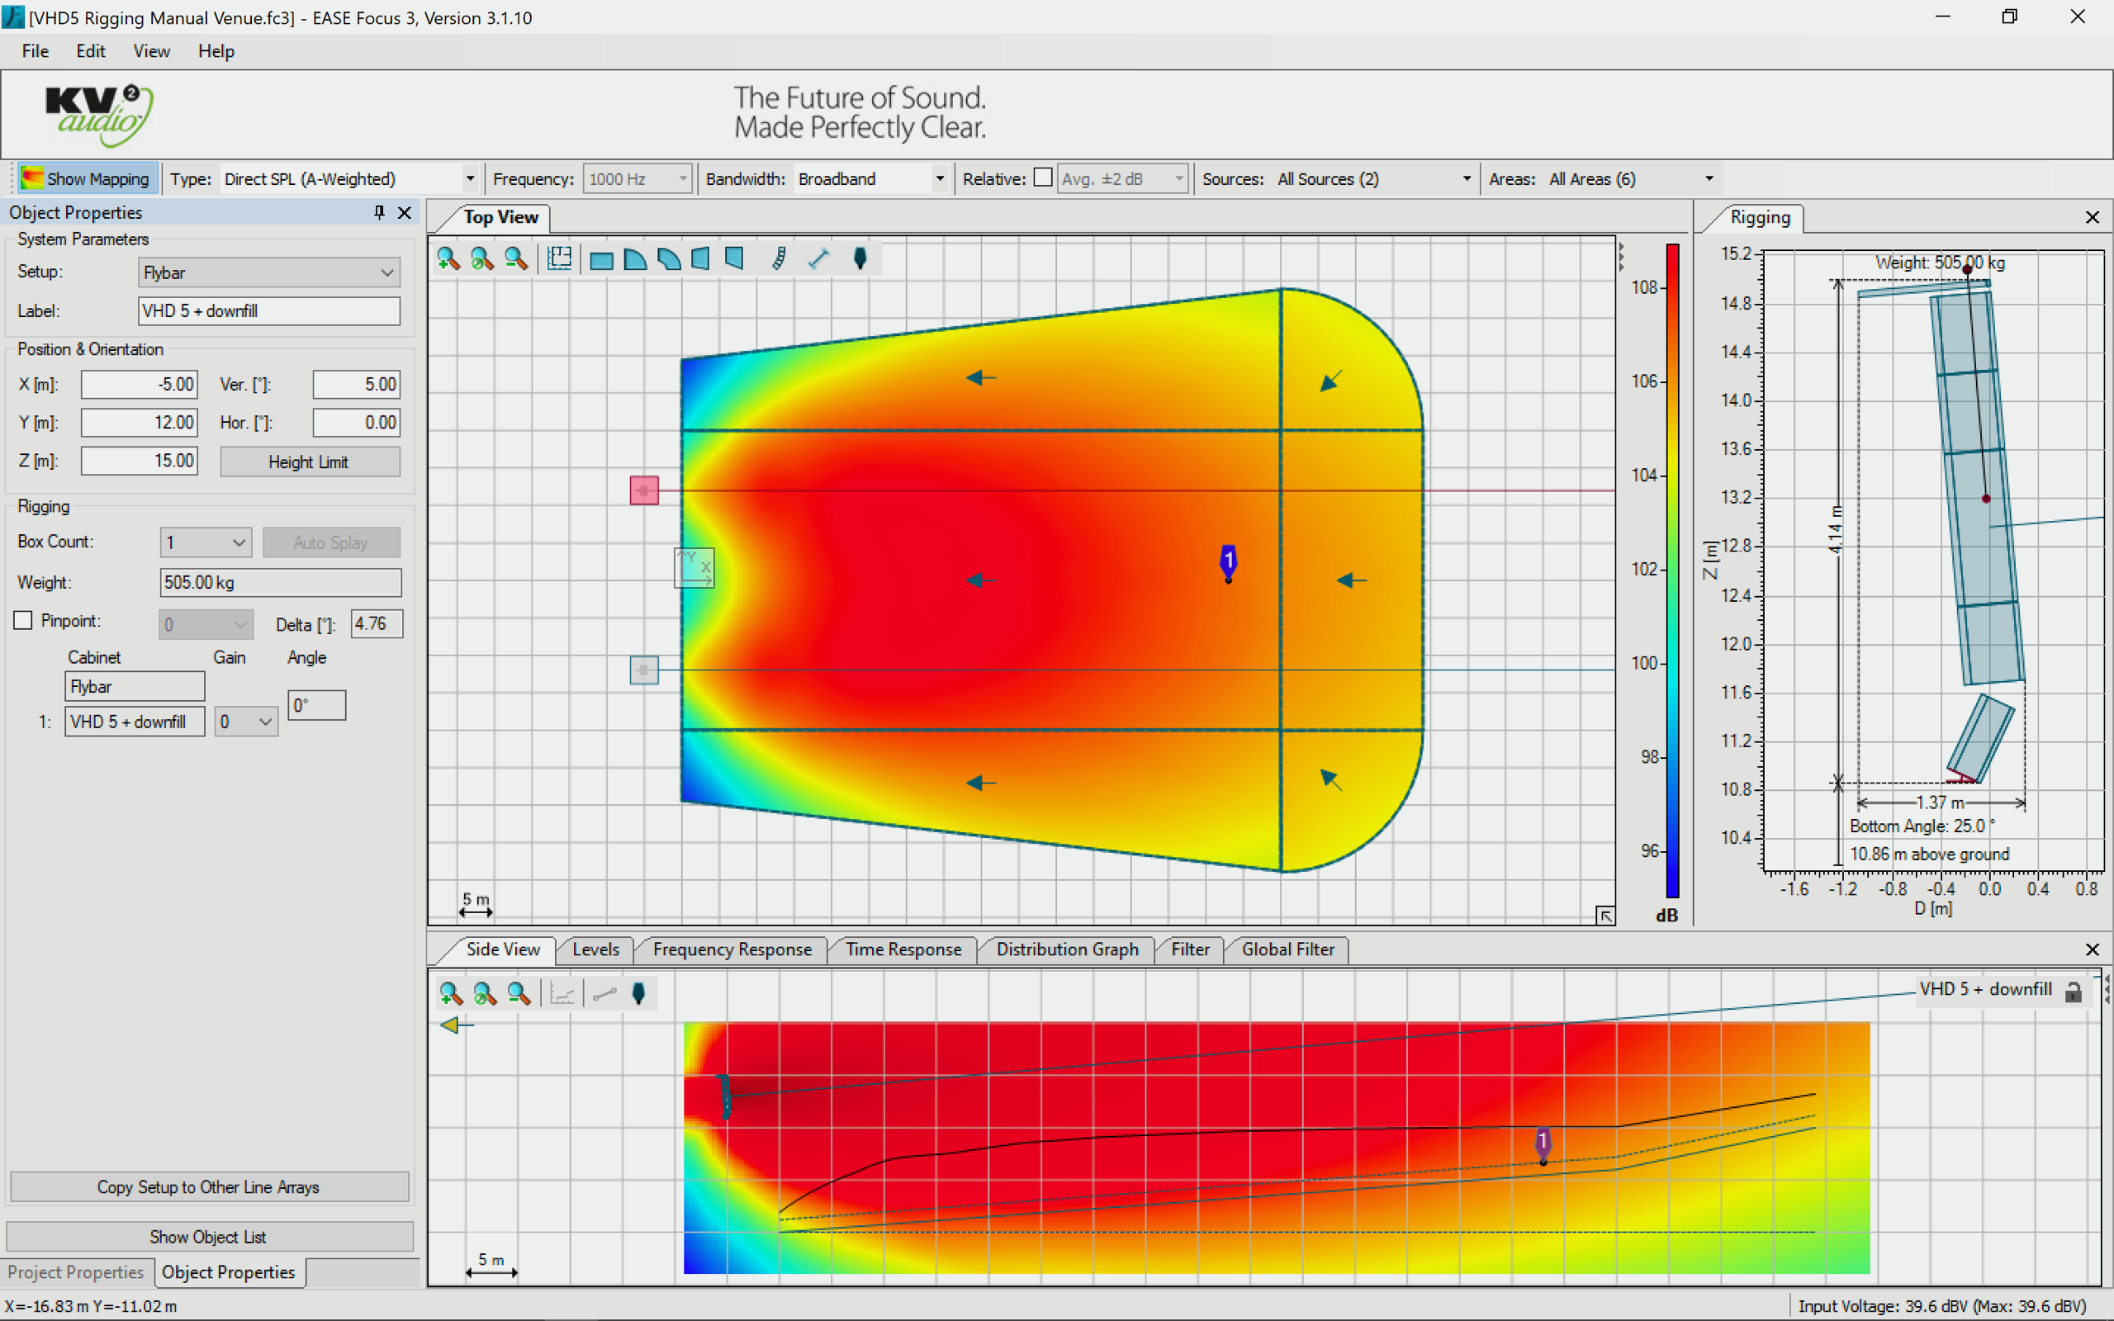Viewport: 2114px width, 1321px height.
Task: Select the gray-blue line array source in Top View
Action: pyautogui.click(x=645, y=670)
